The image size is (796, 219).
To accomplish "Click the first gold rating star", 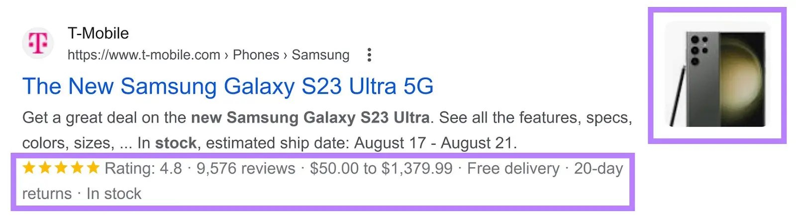I will click(29, 168).
